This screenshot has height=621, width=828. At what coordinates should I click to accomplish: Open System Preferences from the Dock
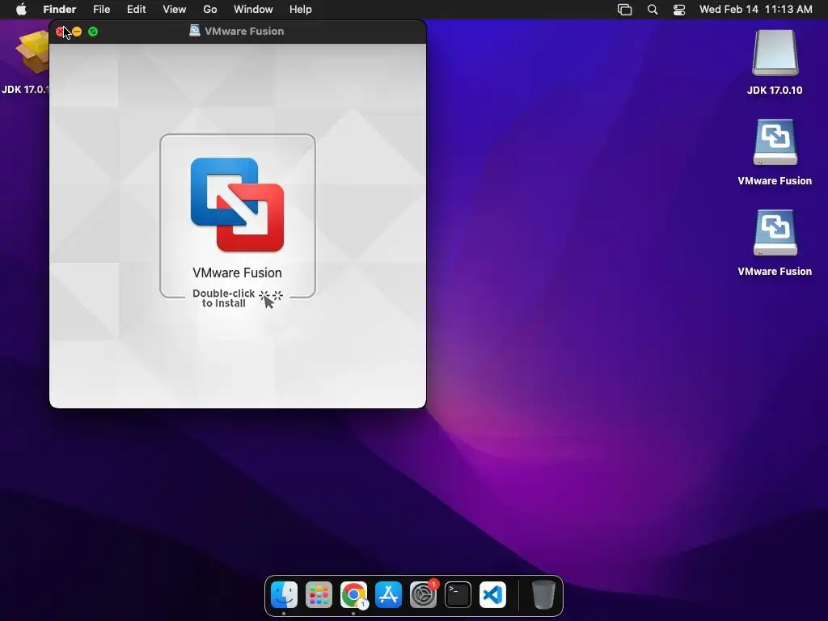tap(424, 595)
